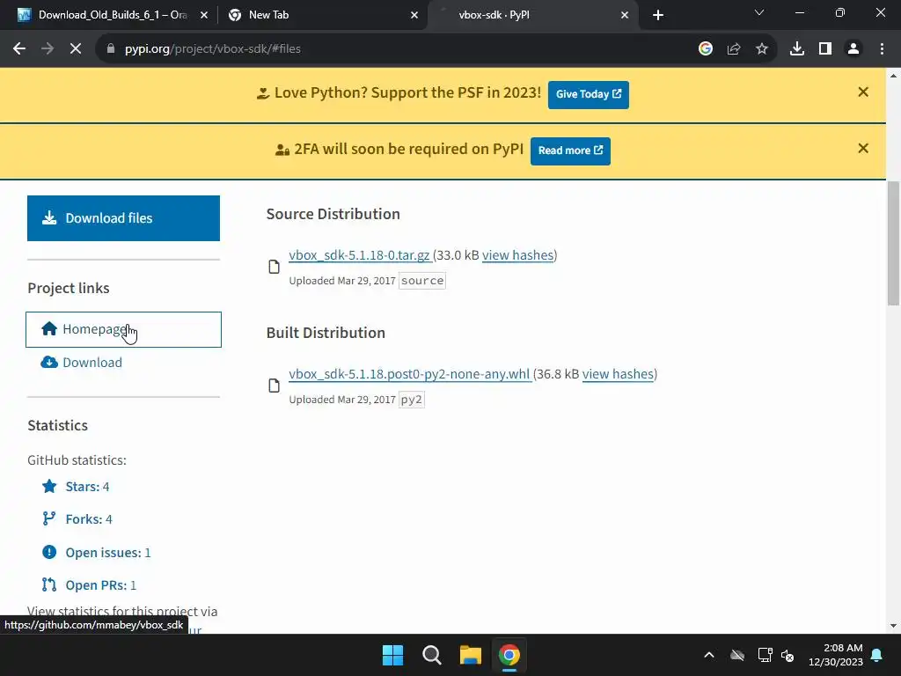
Task: View hashes for the whl file
Action: coord(618,374)
